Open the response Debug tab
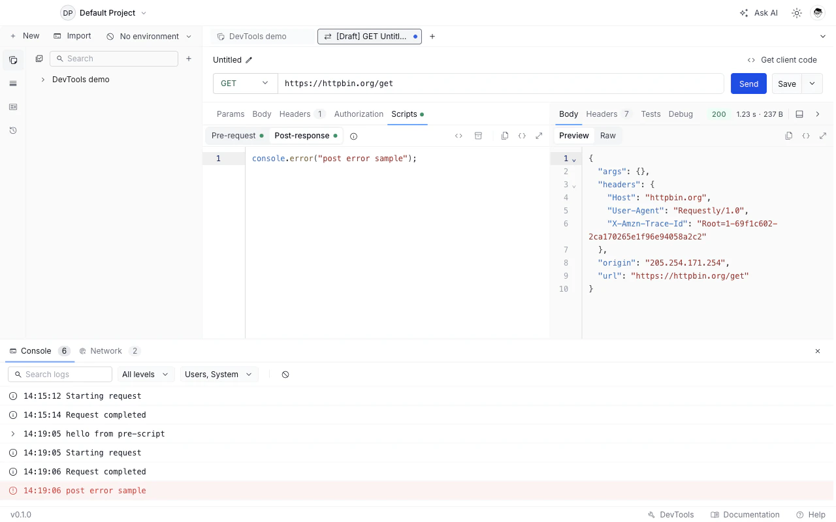This screenshot has width=836, height=522. point(681,114)
